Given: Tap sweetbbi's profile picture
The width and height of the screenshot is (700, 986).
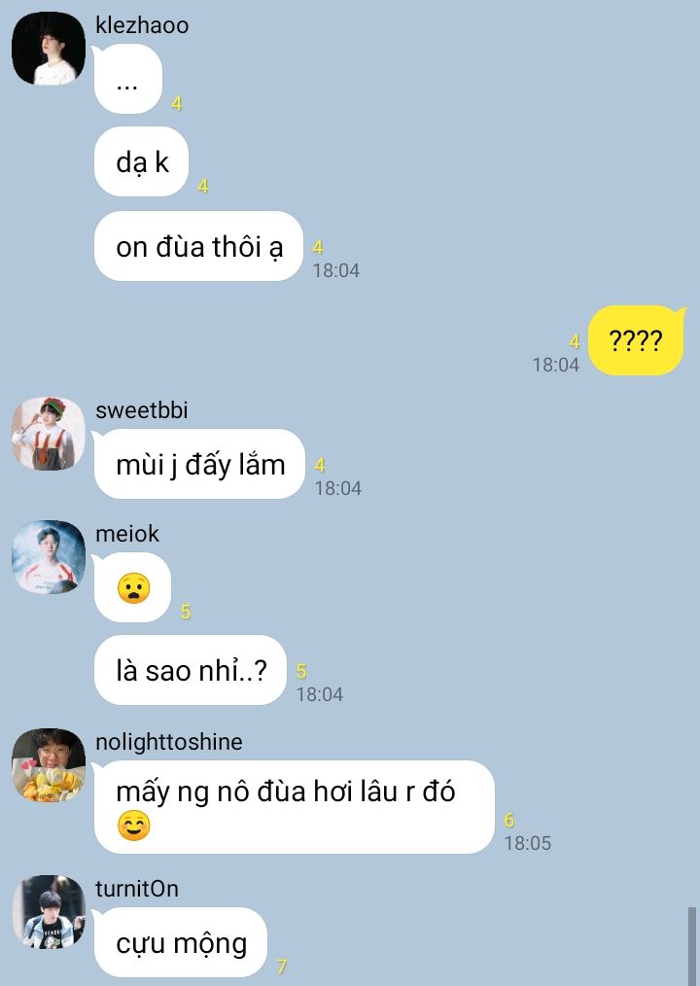Looking at the screenshot, I should pyautogui.click(x=49, y=434).
